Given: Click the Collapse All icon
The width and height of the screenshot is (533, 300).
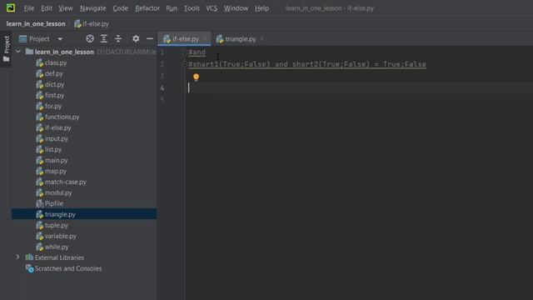Looking at the screenshot, I should [x=118, y=39].
